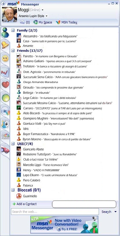Collapse the Friends group
The width and height of the screenshot is (120, 236).
[13, 51]
